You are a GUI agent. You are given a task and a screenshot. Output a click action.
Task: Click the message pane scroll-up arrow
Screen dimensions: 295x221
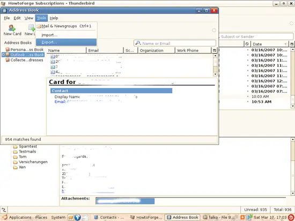[292, 139]
